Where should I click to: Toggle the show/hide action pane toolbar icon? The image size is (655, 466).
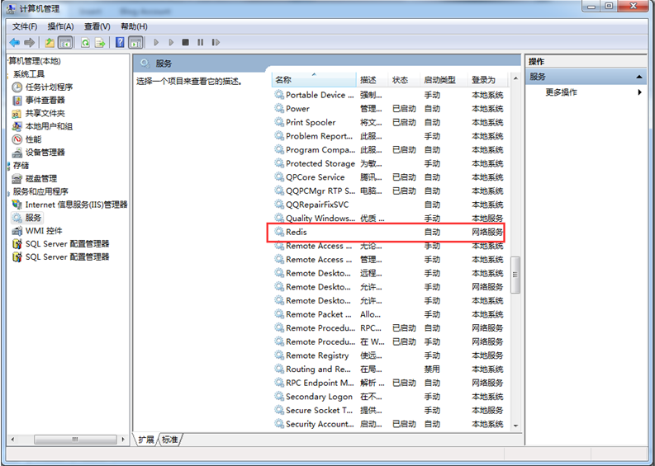point(135,42)
